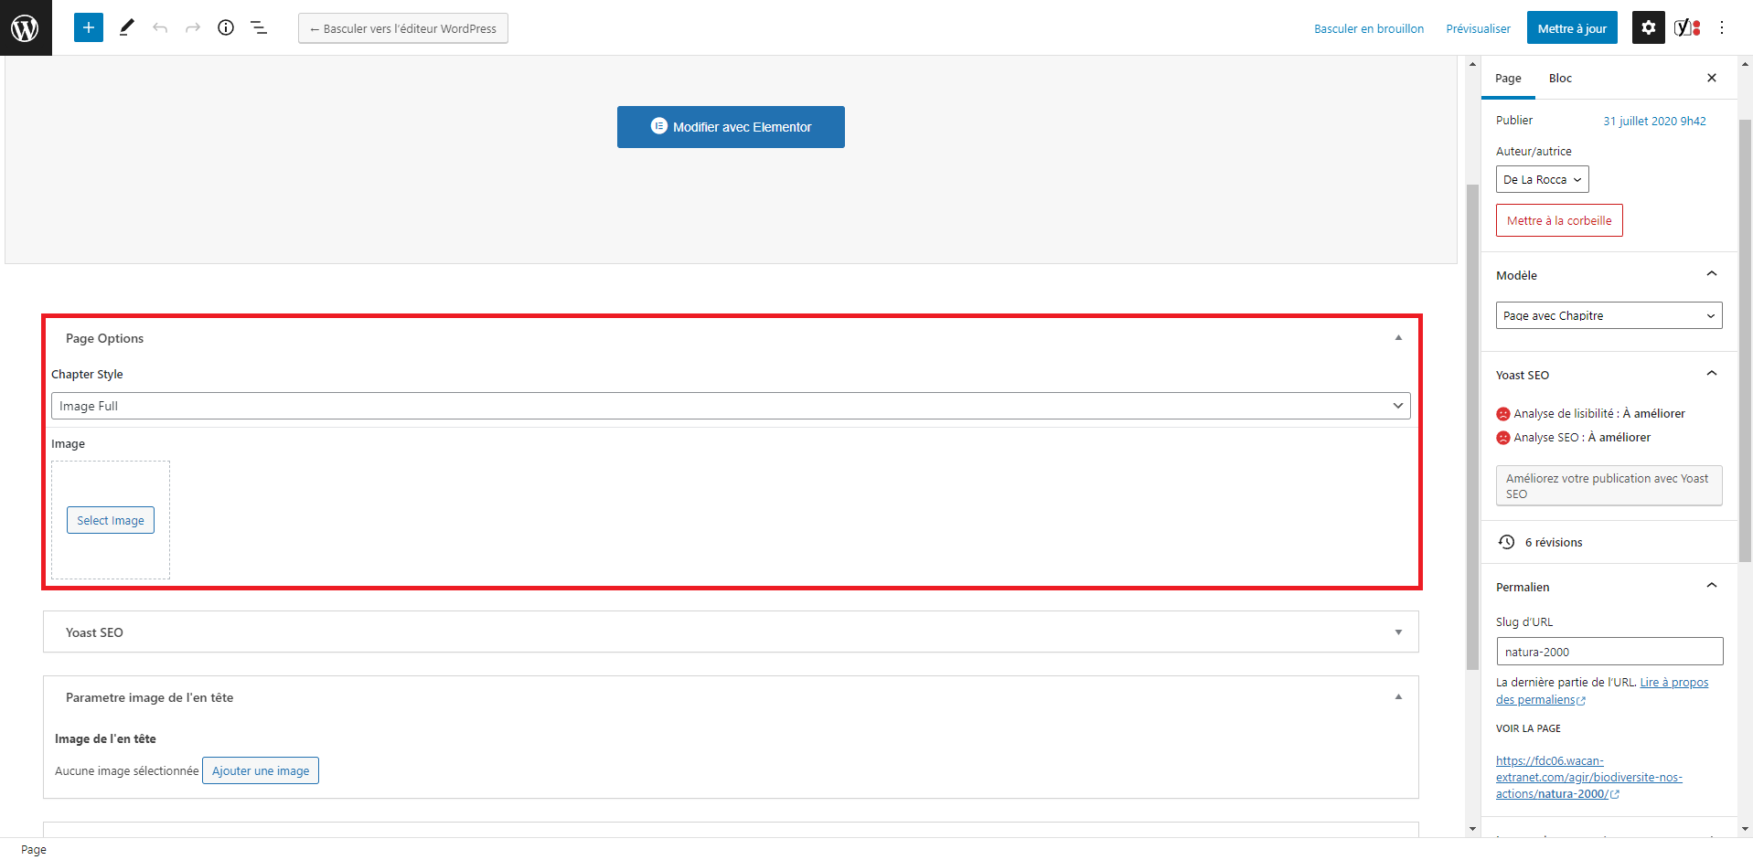Toggle the settings gear sidebar
Image resolution: width=1753 pixels, height=860 pixels.
pos(1648,27)
